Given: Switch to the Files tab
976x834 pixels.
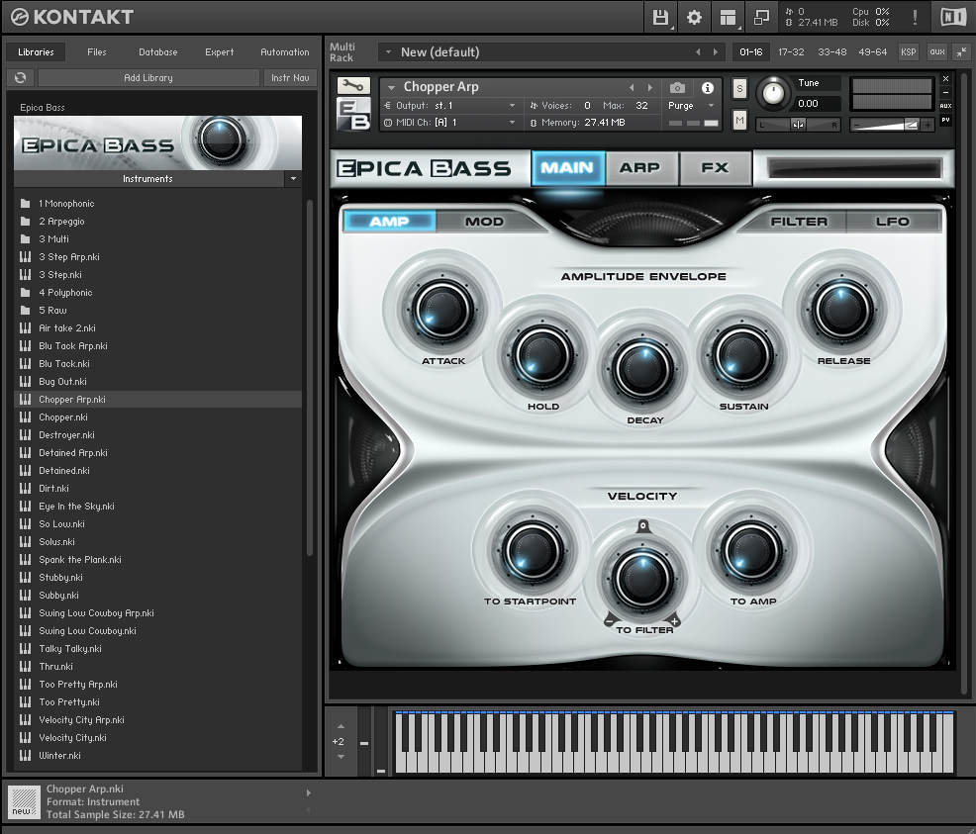Looking at the screenshot, I should 96,52.
